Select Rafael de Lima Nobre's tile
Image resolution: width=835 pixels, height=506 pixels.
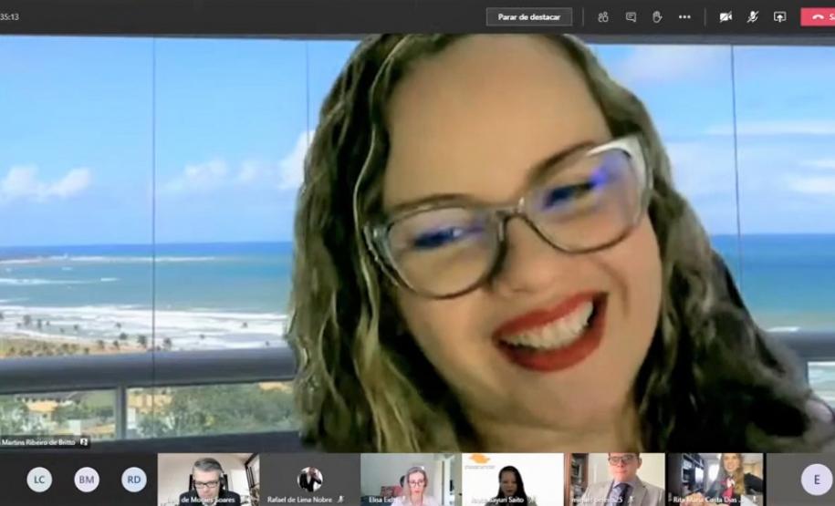(x=309, y=479)
